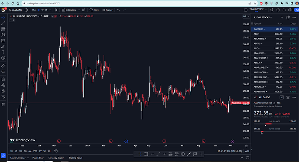Open watchlist more options ellipsis

[294, 17]
